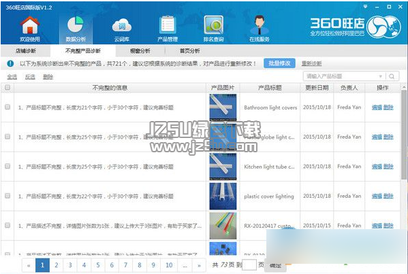408x274 pixels.
Task: Check the Kitchen light tube row checkbox
Action: point(7,166)
